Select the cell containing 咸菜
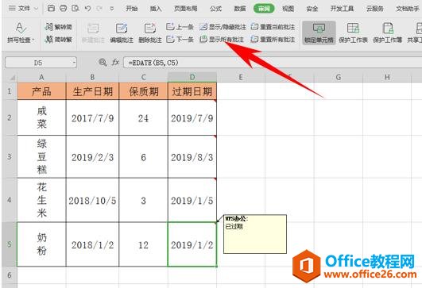Image resolution: width=422 pixels, height=288 pixels. [x=41, y=117]
